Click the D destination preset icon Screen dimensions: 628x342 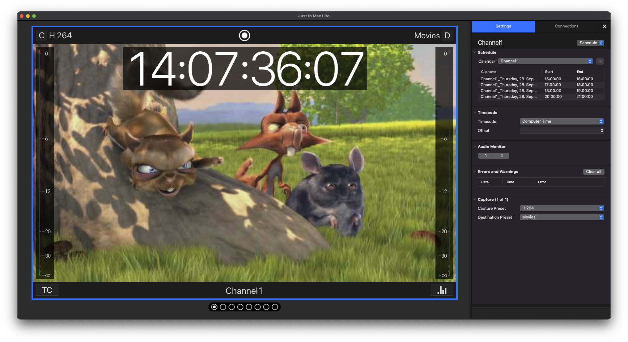pyautogui.click(x=447, y=36)
